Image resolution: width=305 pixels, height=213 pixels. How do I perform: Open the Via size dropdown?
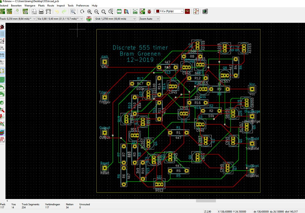click(60, 19)
